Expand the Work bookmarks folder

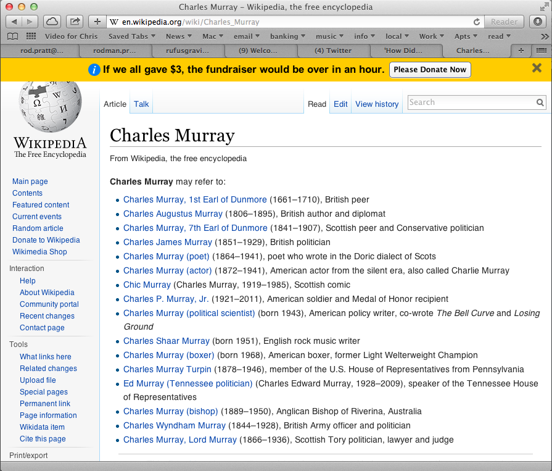(431, 36)
